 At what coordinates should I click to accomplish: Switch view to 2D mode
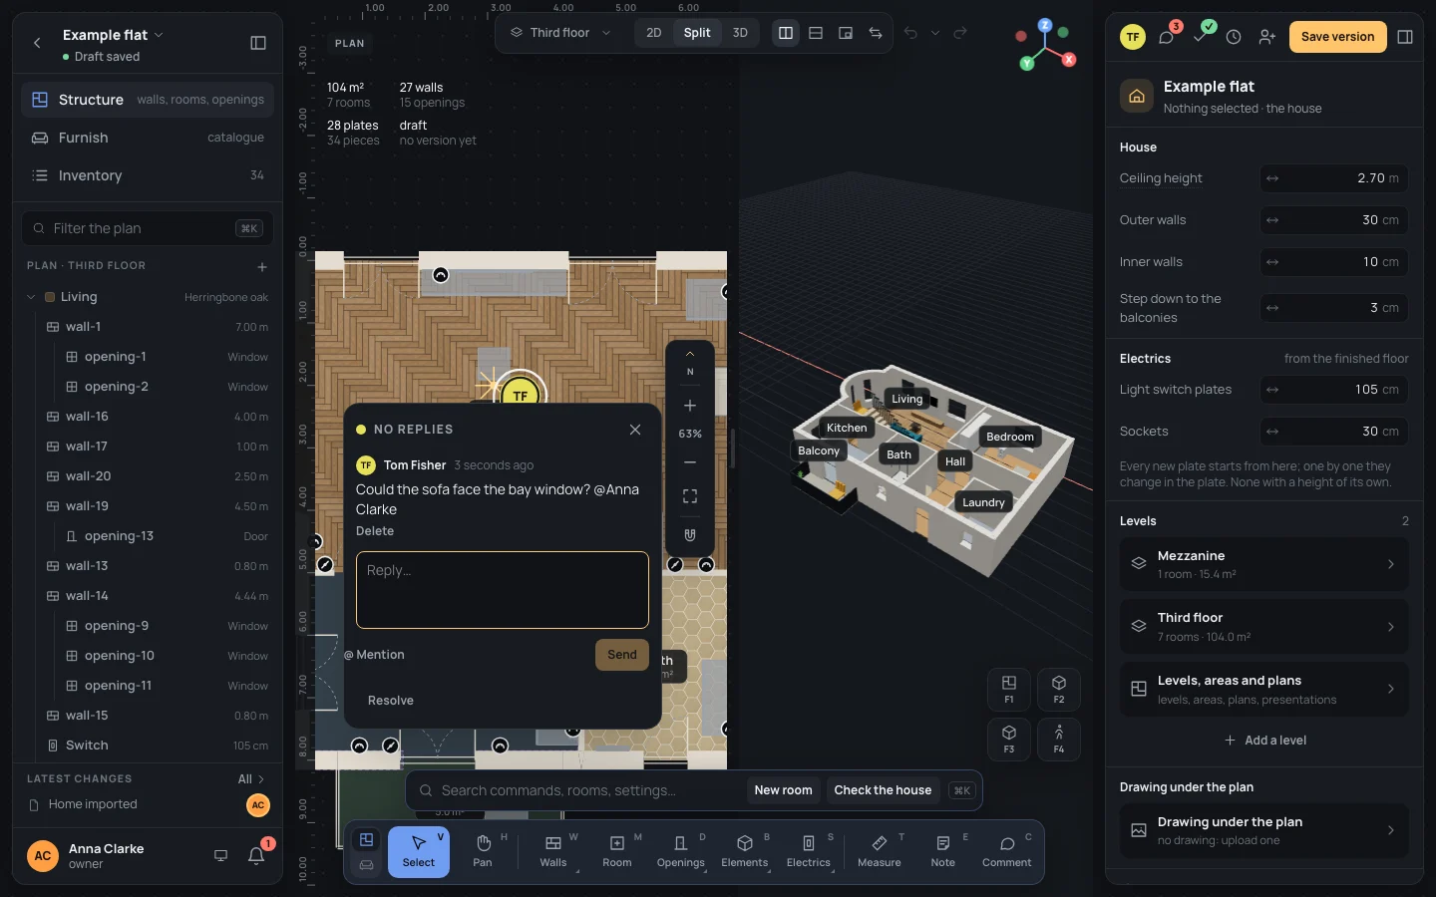point(654,33)
